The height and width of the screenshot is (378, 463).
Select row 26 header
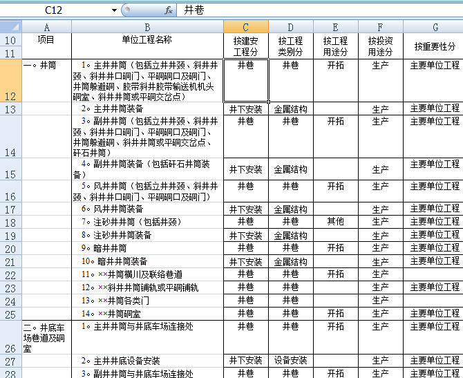tap(11, 337)
